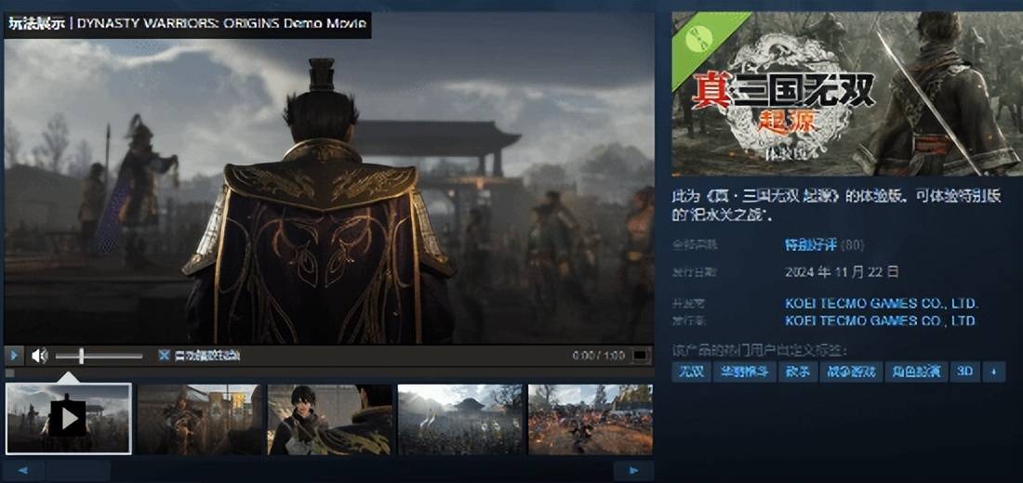Viewport: 1023px width, 483px height.
Task: Select the first video thumbnail
Action: [68, 418]
